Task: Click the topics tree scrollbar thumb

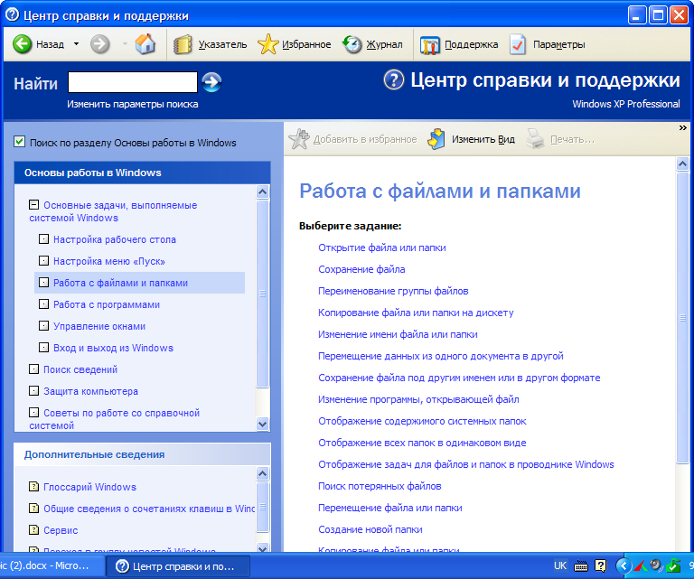Action: point(262,294)
